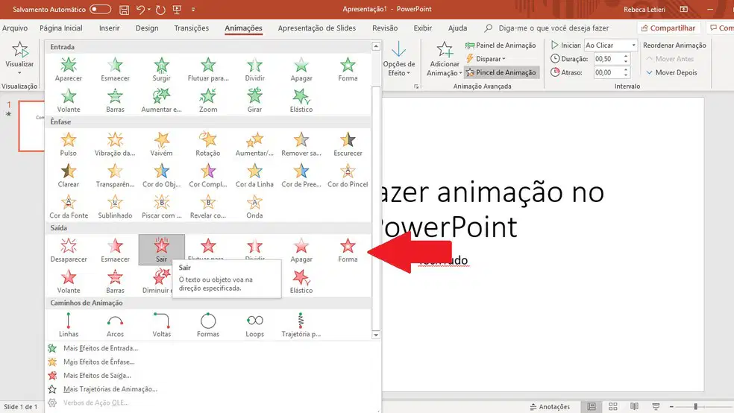Apply the Arcos motion path
This screenshot has width=734, height=413.
point(115,325)
